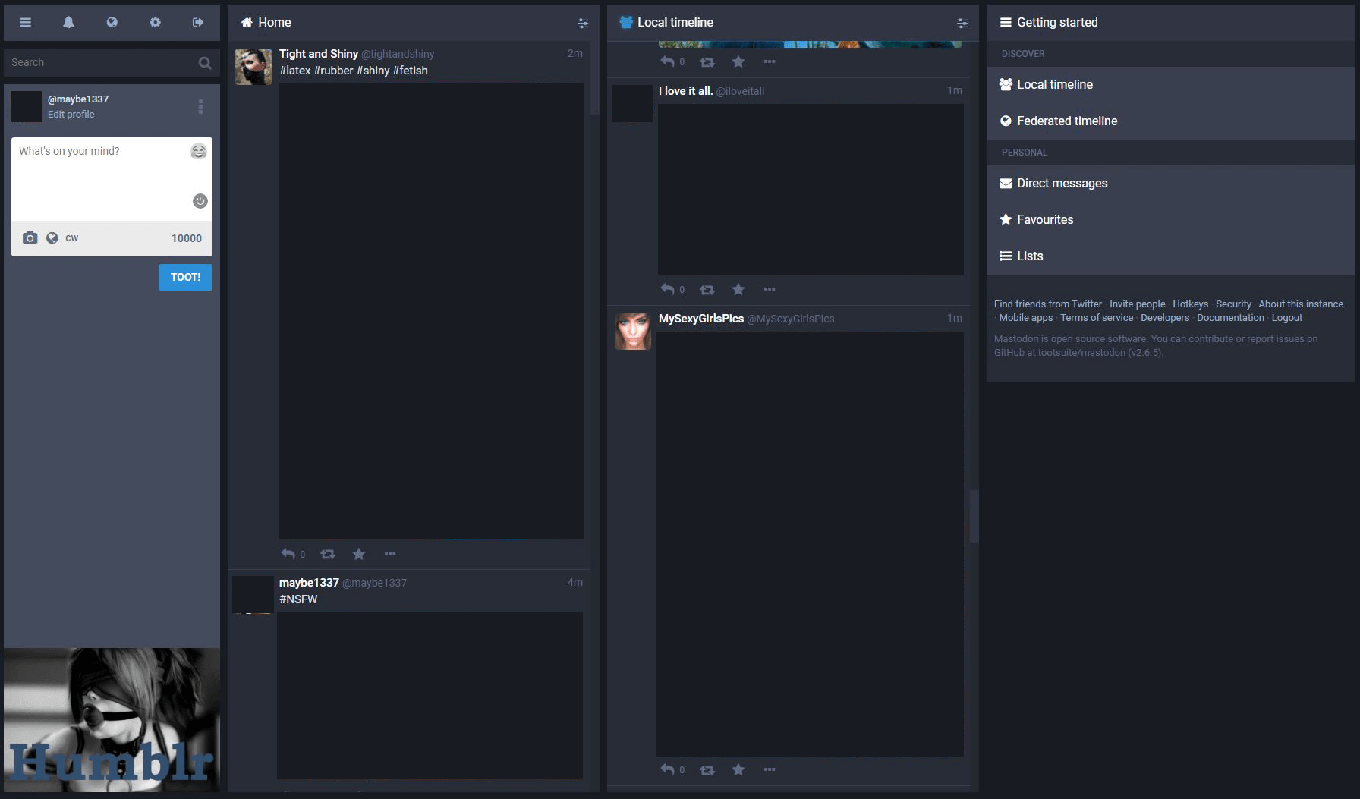Viewport: 1360px width, 799px height.
Task: Open Local timeline from Getting started
Action: coord(1170,85)
